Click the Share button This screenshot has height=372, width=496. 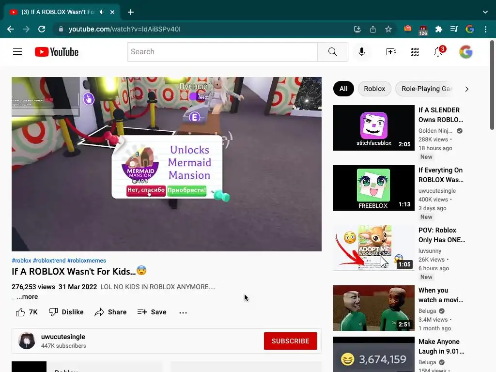[110, 312]
